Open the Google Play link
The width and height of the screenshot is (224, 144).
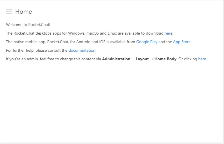tap(147, 42)
